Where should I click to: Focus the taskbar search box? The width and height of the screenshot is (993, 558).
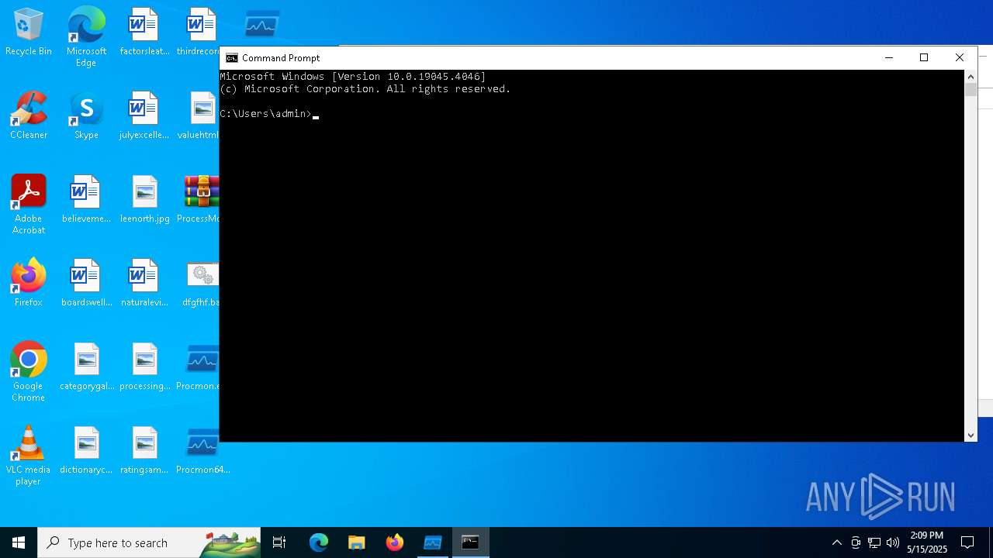(149, 542)
